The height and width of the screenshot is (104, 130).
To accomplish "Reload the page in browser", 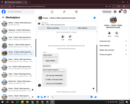I will point(10,6).
